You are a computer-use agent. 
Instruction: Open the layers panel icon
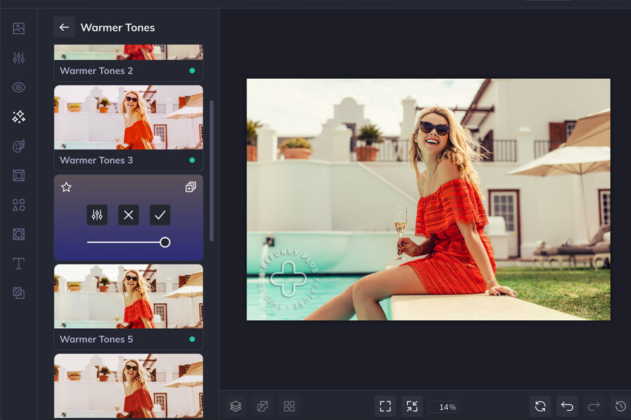pos(235,406)
